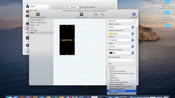Open the Couleur de la police Jaune dropdown

(x=121, y=33)
